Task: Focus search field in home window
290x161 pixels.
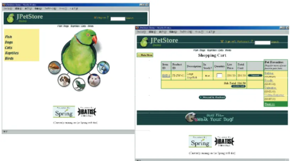Action: point(118,19)
